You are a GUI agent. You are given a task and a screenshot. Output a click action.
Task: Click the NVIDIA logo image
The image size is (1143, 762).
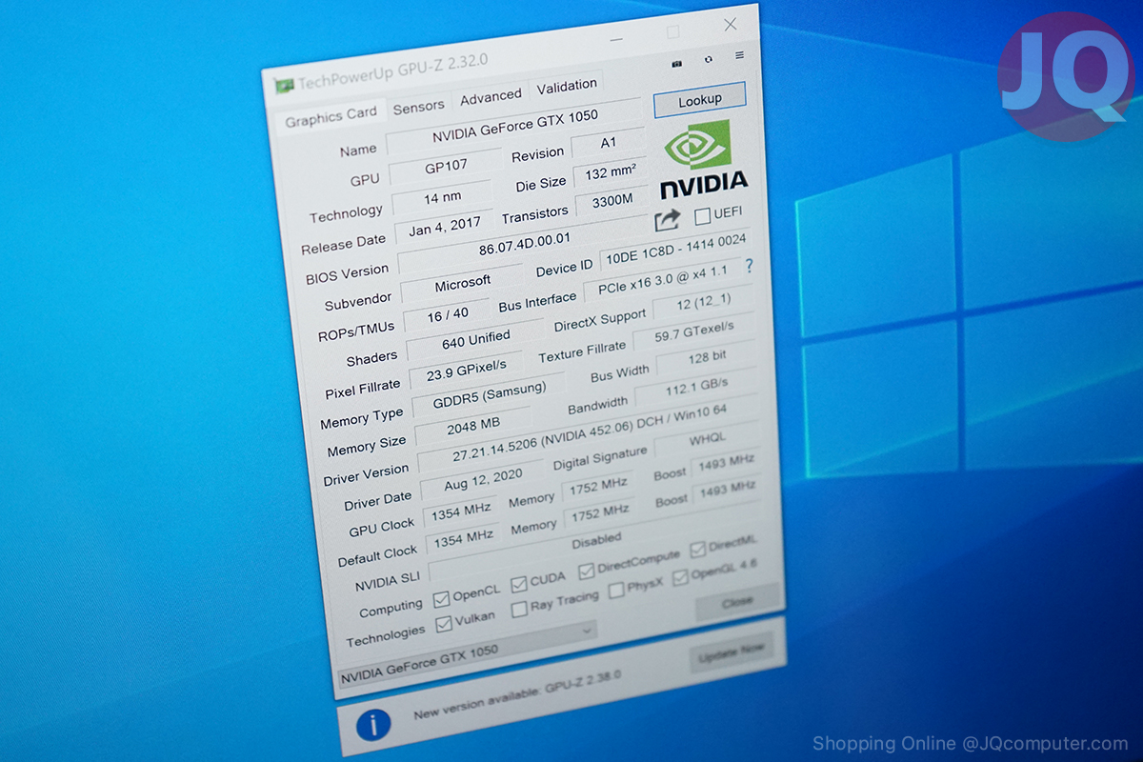point(703,159)
